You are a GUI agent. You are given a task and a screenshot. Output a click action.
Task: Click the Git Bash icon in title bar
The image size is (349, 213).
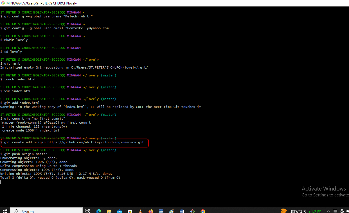coord(3,3)
